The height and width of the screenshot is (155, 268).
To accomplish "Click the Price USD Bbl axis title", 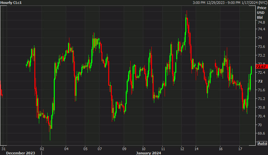I will click(x=262, y=13).
